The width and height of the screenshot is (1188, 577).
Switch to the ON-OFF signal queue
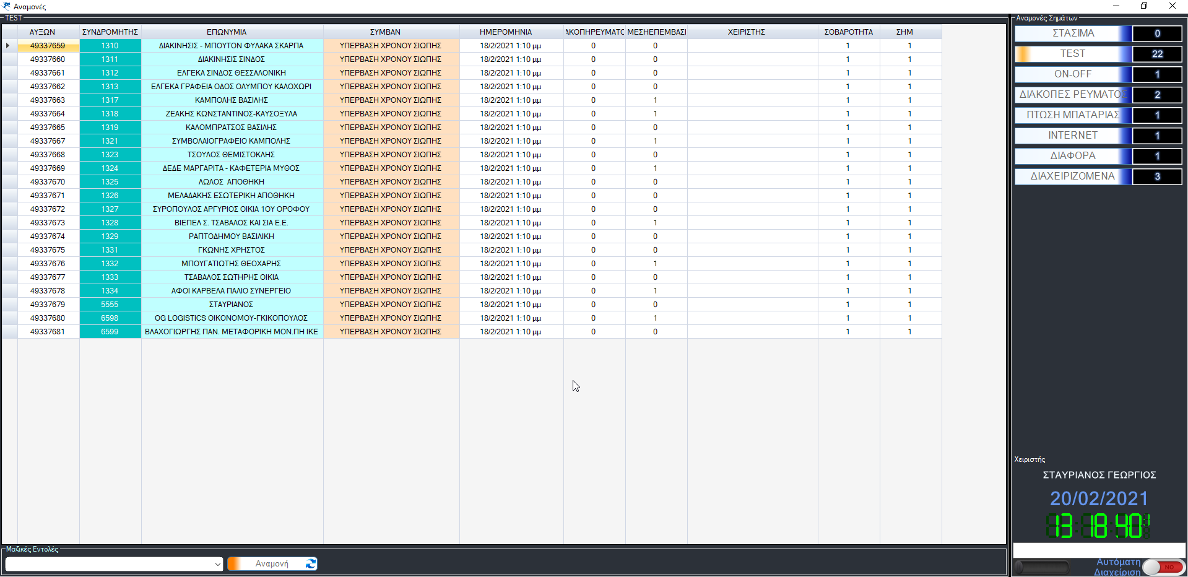pos(1072,74)
